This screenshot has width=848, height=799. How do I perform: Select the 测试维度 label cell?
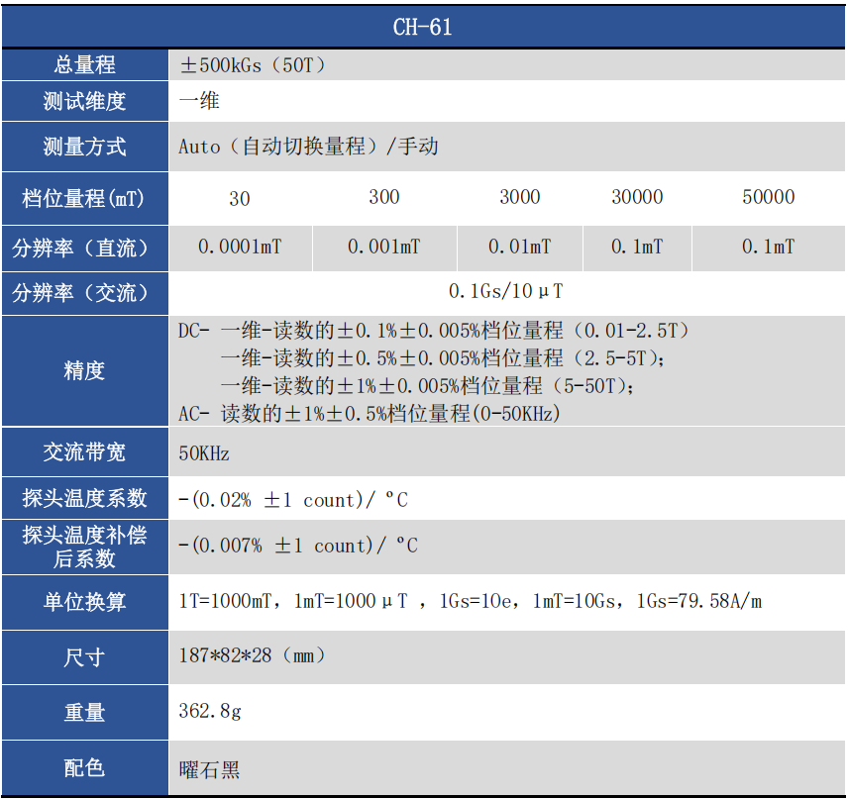(x=84, y=101)
